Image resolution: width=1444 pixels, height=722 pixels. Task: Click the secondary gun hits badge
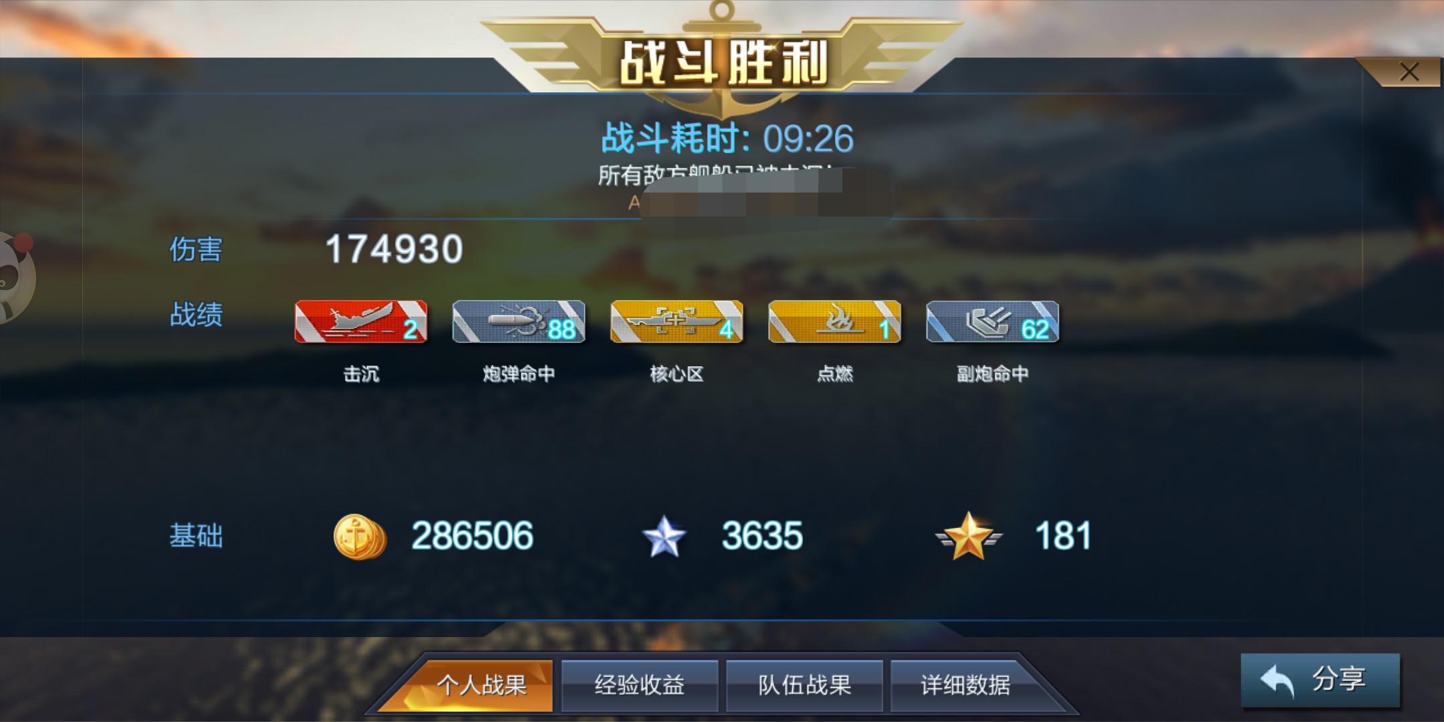(992, 322)
